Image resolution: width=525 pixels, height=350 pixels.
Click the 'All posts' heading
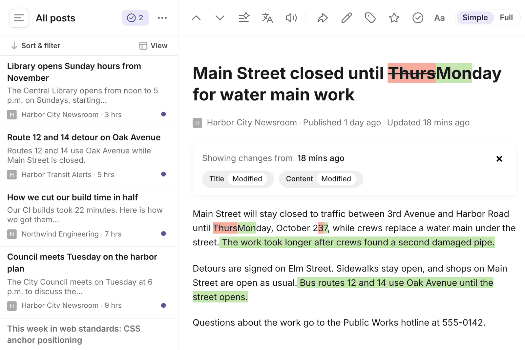pos(55,18)
